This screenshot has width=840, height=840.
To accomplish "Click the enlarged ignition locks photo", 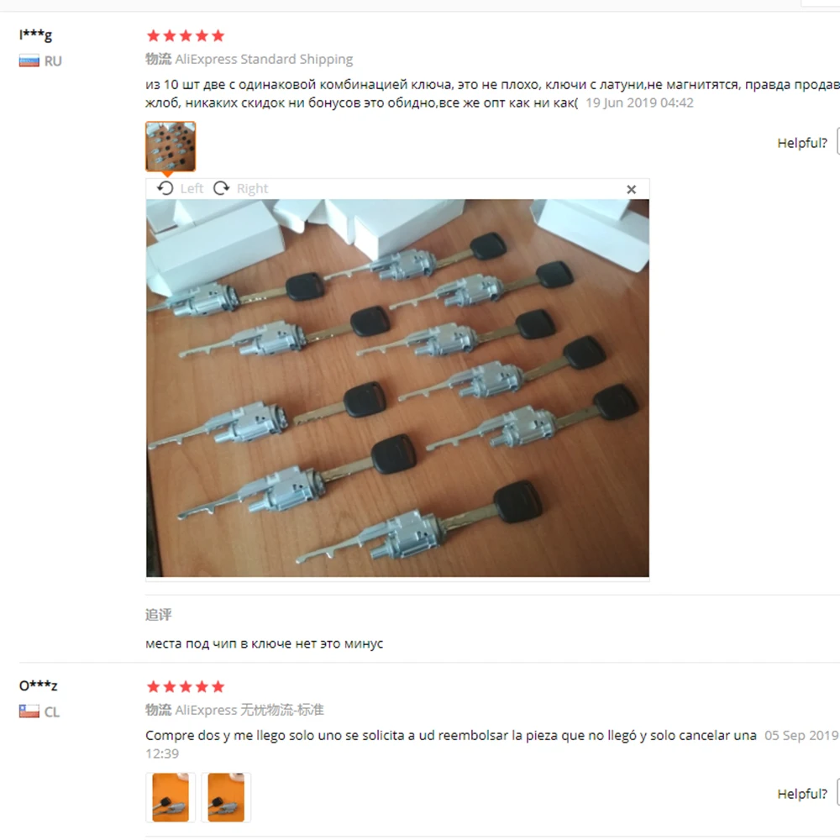I will (397, 388).
